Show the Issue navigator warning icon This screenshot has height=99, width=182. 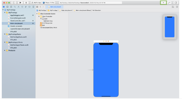[x=19, y=7]
